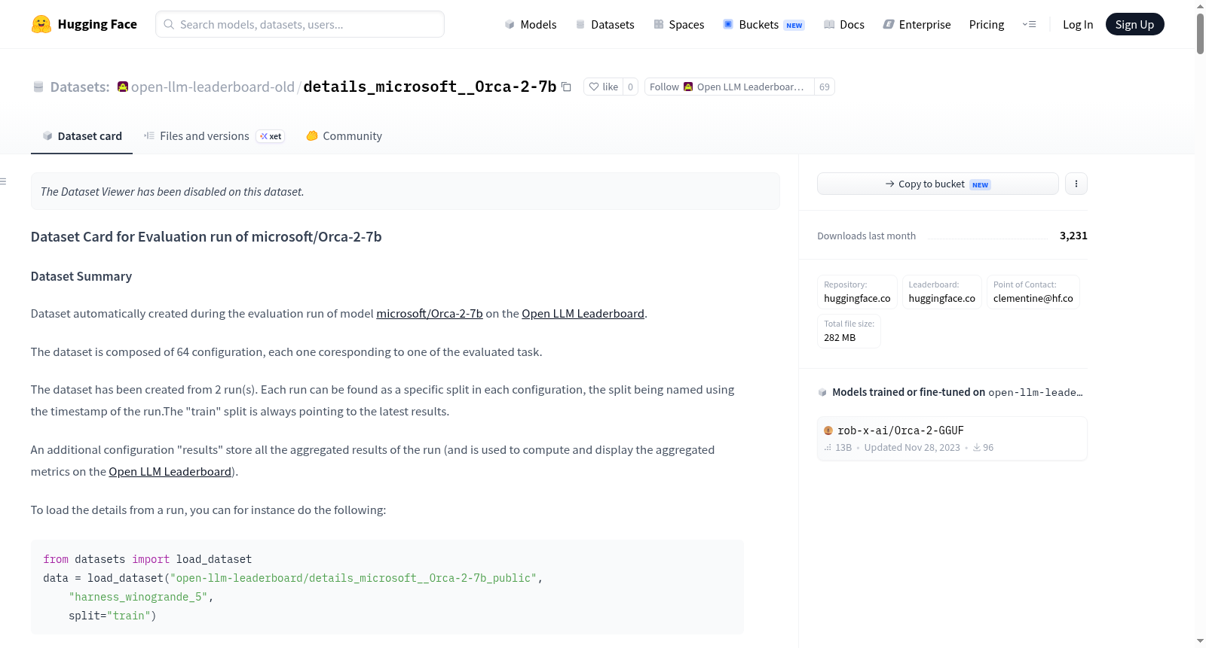The image size is (1206, 648).
Task: Click the Sign Up button
Action: tap(1134, 25)
